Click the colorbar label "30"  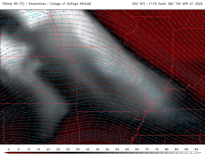click(68, 149)
